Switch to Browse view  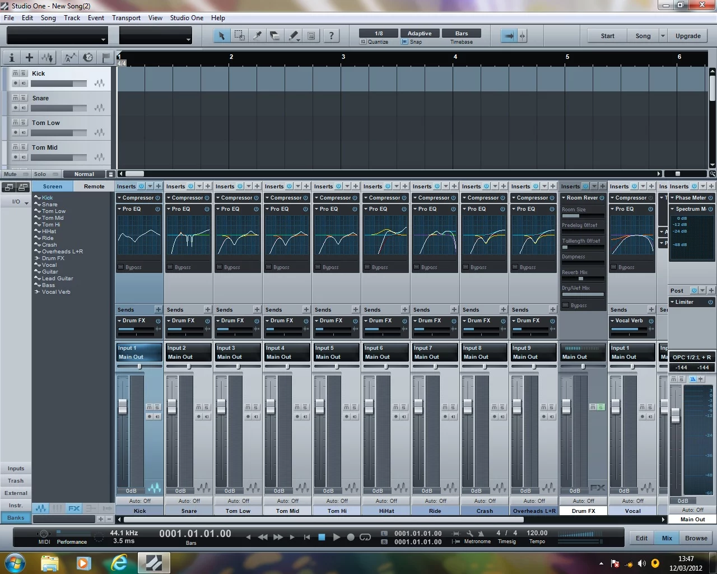coord(696,538)
